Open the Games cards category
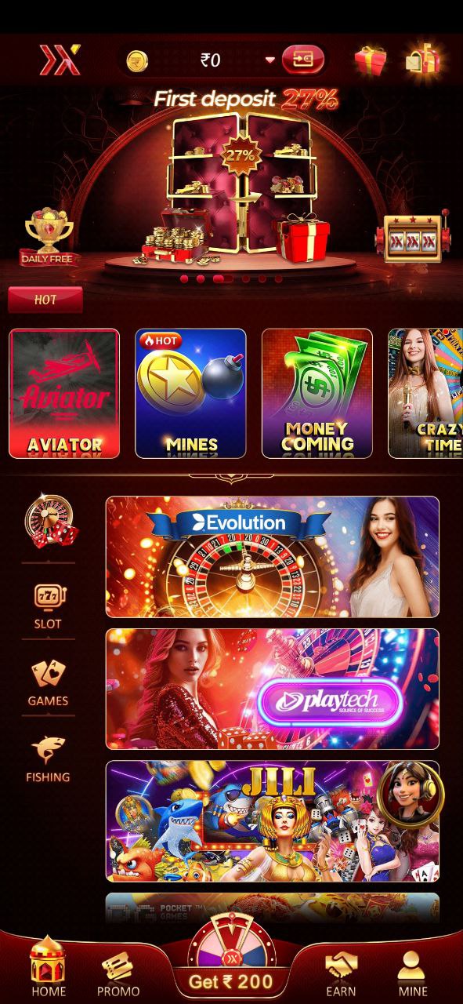Image resolution: width=463 pixels, height=1004 pixels. tap(49, 682)
